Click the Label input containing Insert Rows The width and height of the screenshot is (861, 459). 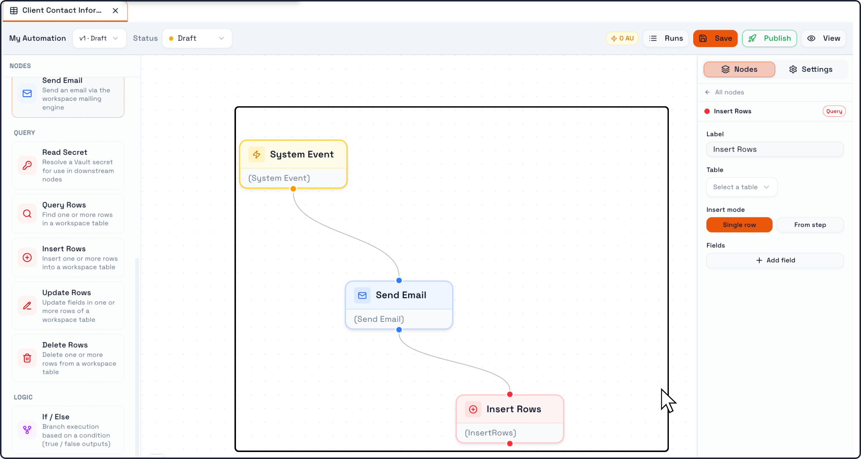[775, 149]
